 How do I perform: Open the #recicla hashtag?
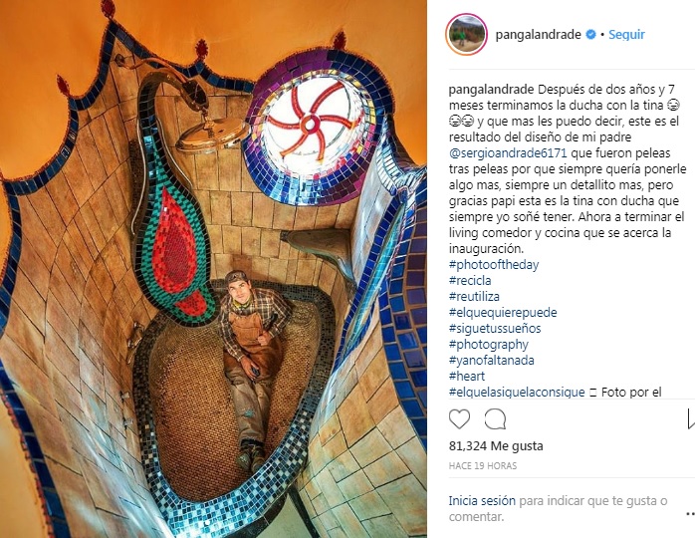pos(470,281)
